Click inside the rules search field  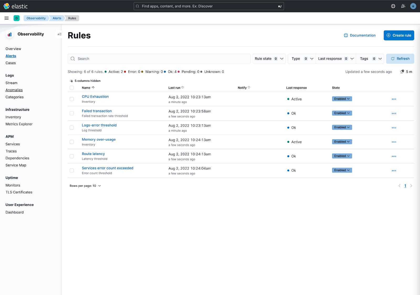pyautogui.click(x=159, y=59)
